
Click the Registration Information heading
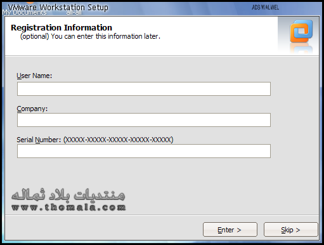click(x=62, y=28)
